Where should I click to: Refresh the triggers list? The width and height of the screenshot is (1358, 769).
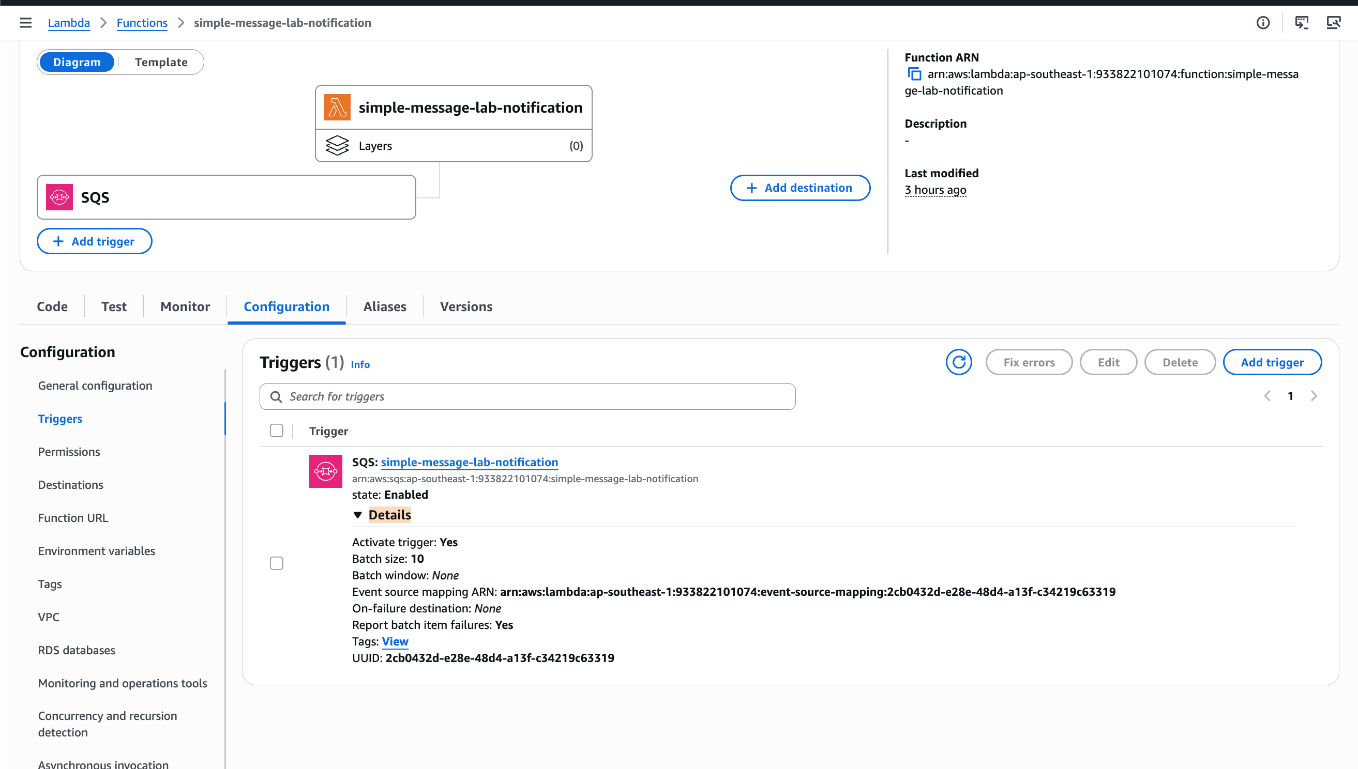tap(959, 362)
